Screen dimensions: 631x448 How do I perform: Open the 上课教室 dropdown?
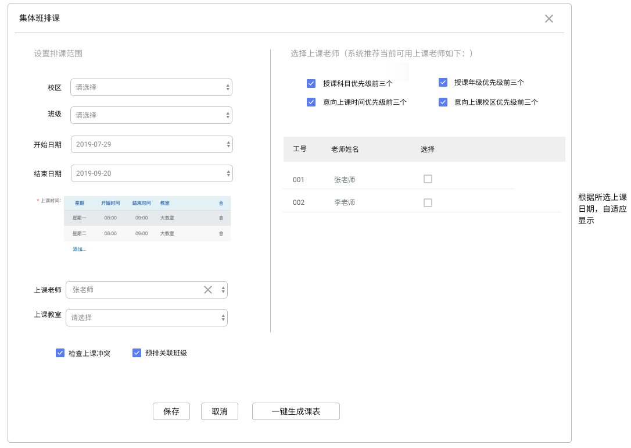[146, 318]
